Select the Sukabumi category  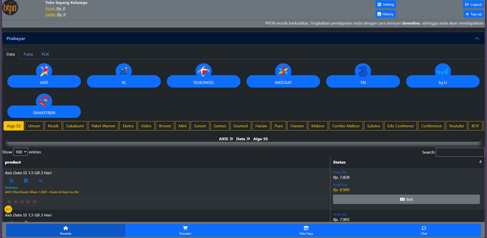(x=75, y=126)
